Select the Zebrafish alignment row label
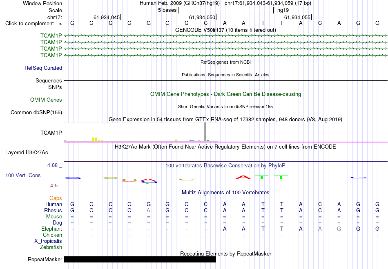This screenshot has height=269, width=388. tap(51, 247)
